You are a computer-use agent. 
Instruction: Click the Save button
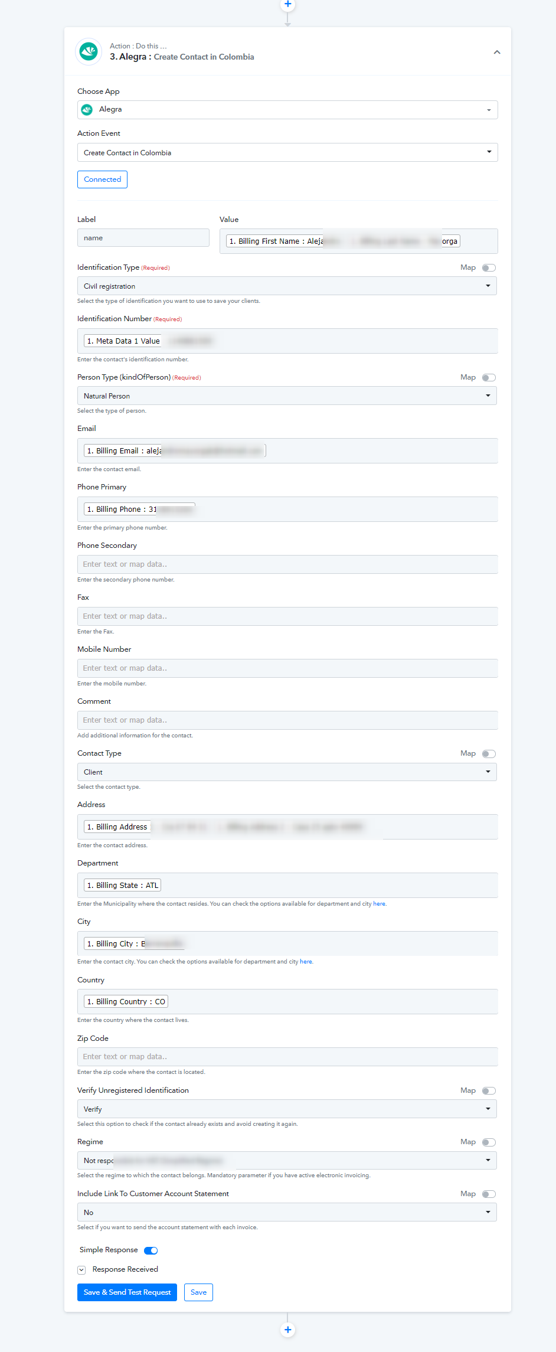point(198,1292)
